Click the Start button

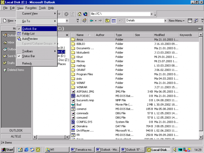pos(8,150)
